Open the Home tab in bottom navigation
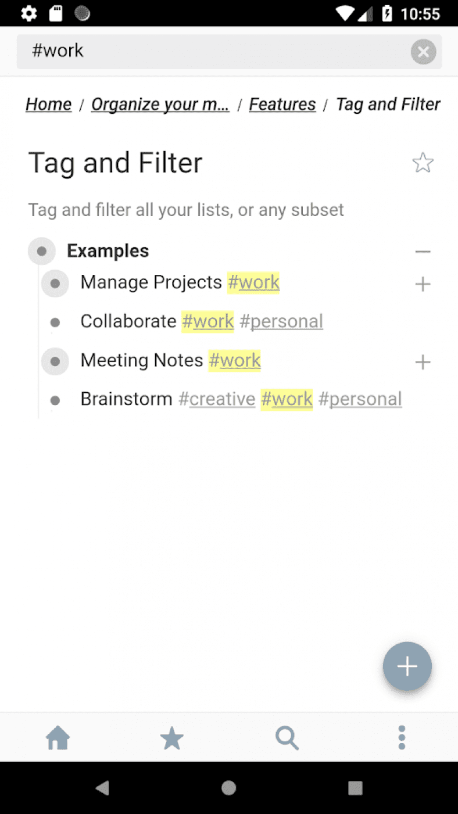458x814 pixels. click(58, 737)
